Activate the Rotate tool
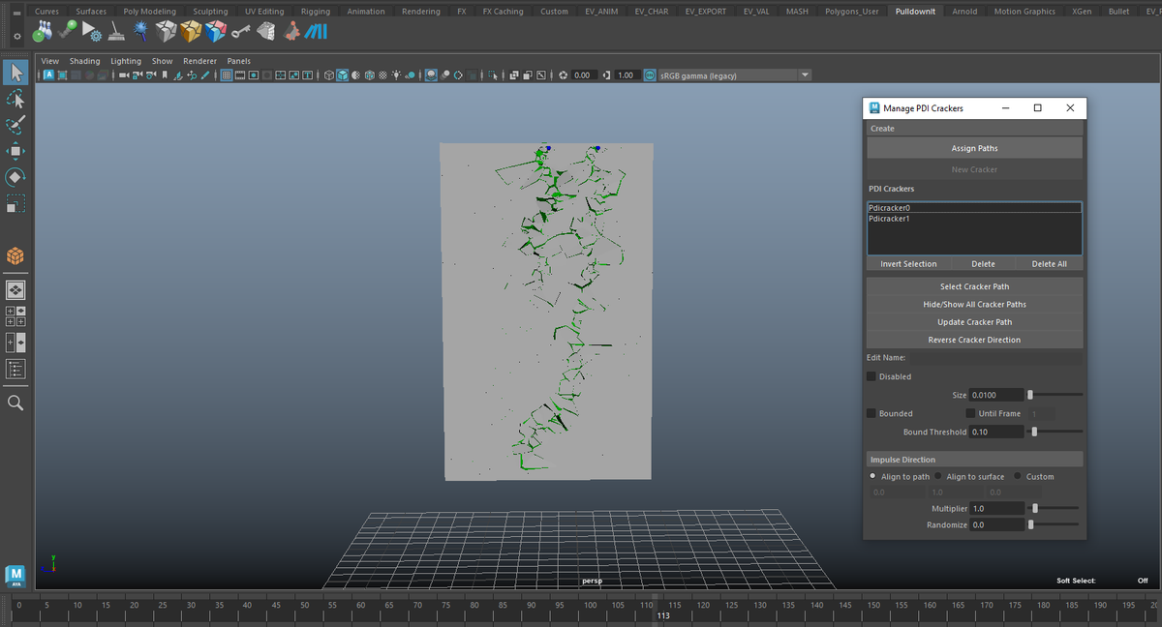1162x627 pixels. (15, 177)
